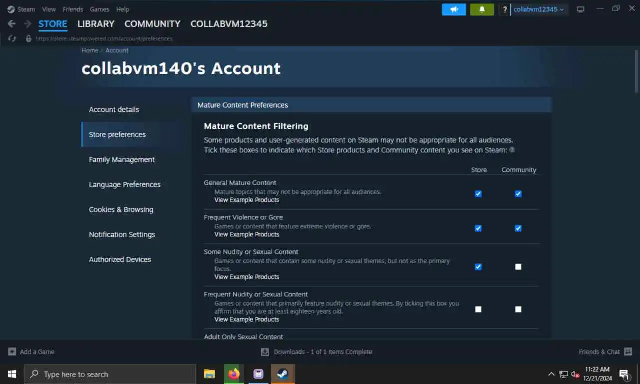Screen dimensions: 640x384
Task: Click help tooltip icon after 'on Steam:'
Action: [512, 150]
